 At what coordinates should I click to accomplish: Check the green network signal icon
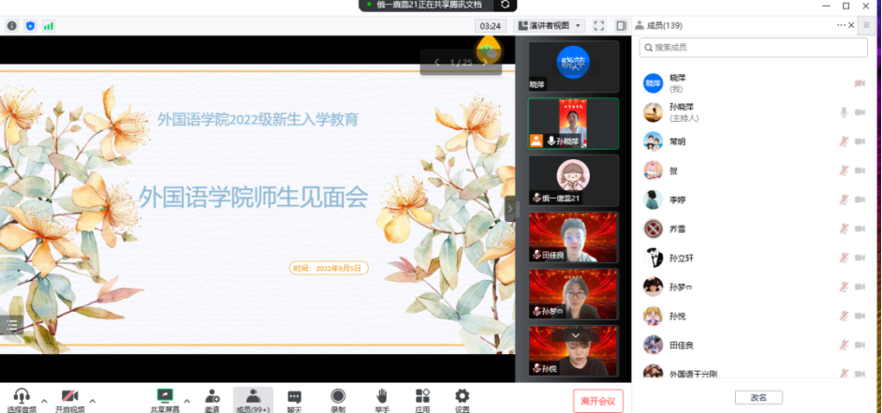(48, 25)
